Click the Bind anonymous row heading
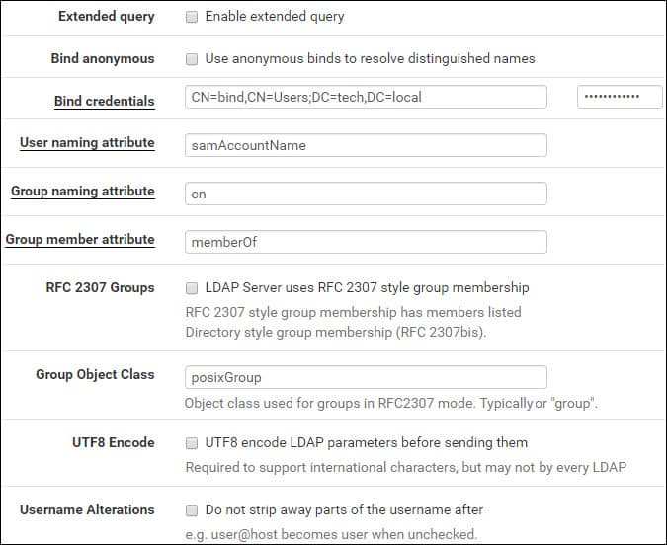The width and height of the screenshot is (667, 545). tap(103, 59)
